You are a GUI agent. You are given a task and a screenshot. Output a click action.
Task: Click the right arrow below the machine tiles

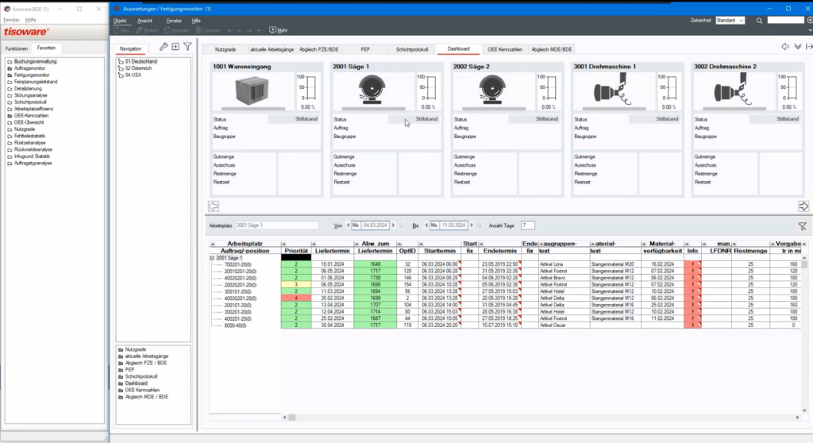click(803, 206)
